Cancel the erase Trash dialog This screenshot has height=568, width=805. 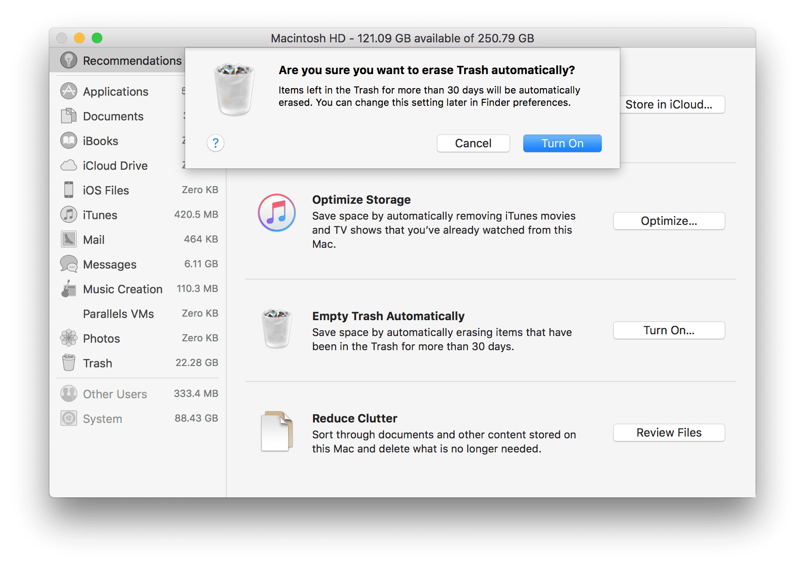click(473, 143)
